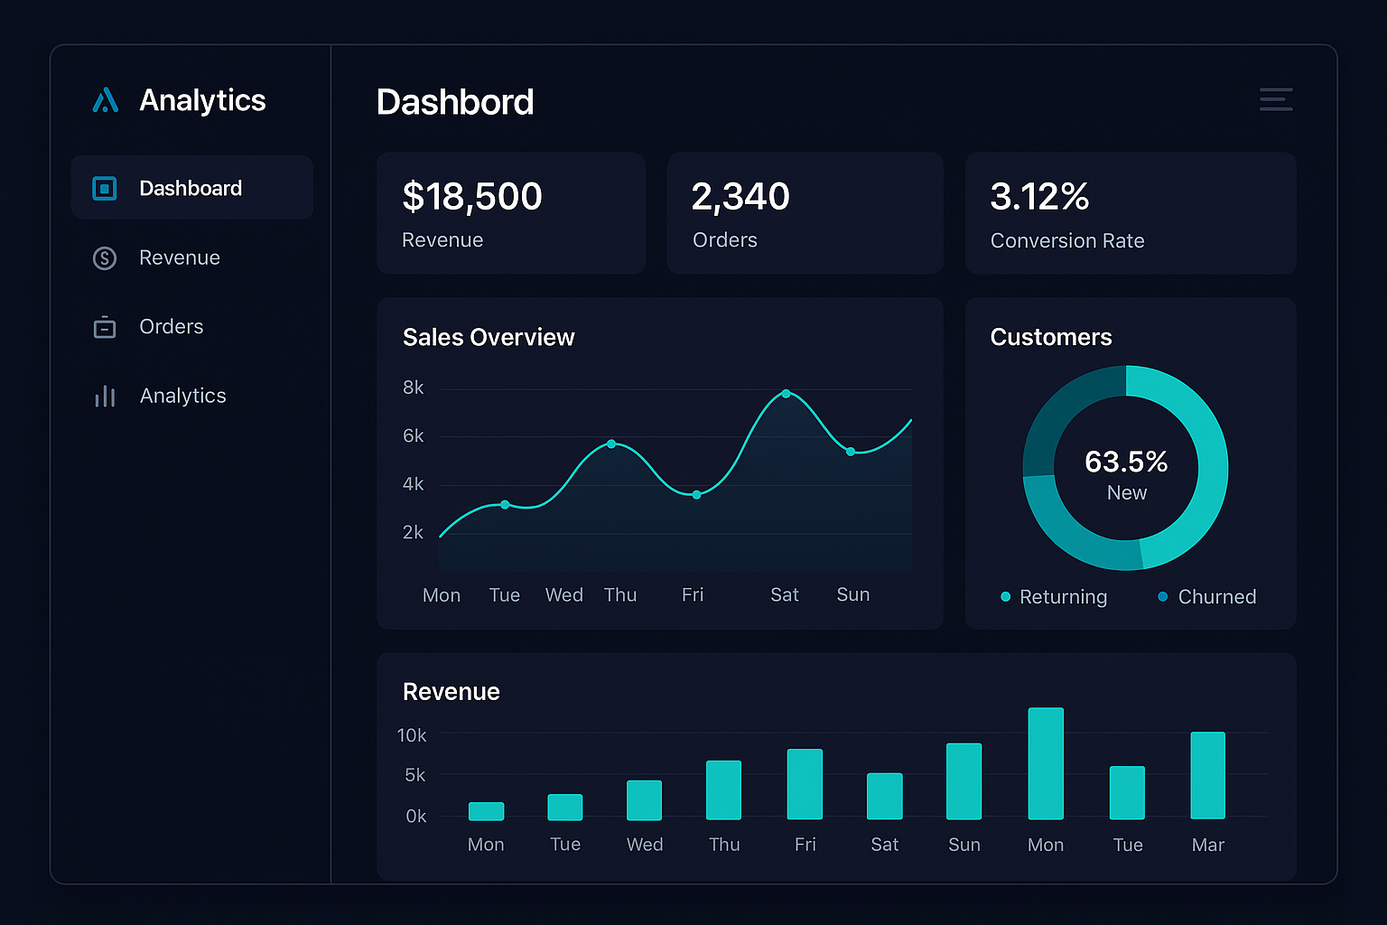The width and height of the screenshot is (1387, 925).
Task: Click the Dashboard square icon
Action: coord(105,188)
